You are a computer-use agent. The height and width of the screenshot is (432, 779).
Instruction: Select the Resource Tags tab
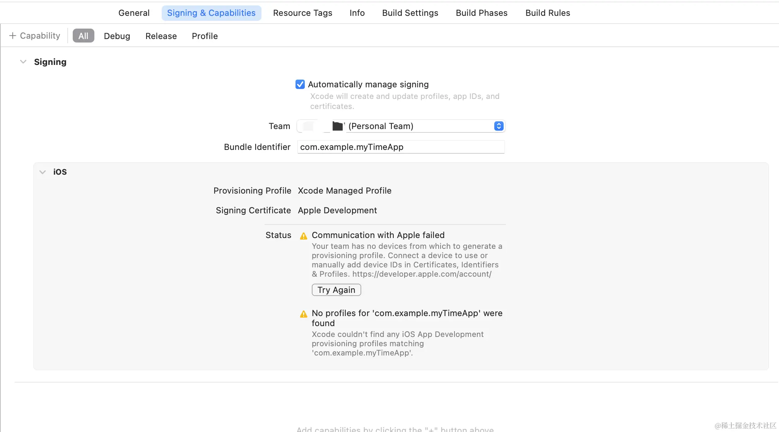(x=302, y=13)
